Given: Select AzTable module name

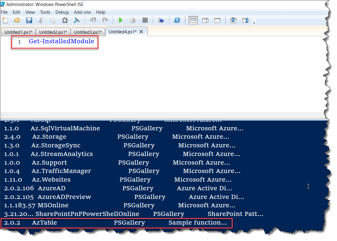Looking at the screenshot, I should pyautogui.click(x=44, y=223).
